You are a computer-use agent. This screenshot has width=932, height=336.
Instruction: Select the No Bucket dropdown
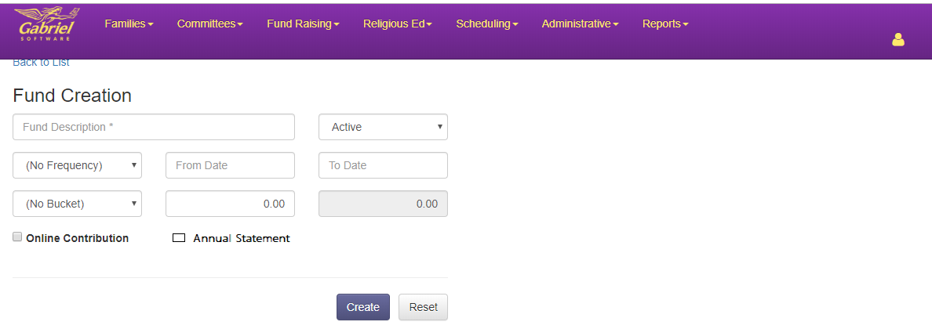(x=77, y=204)
